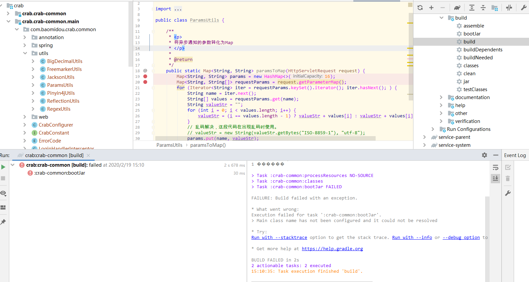Image resolution: width=529 pixels, height=282 pixels.
Task: Click Show Dependencies icon in Gradle toolbar
Action: pos(495,8)
